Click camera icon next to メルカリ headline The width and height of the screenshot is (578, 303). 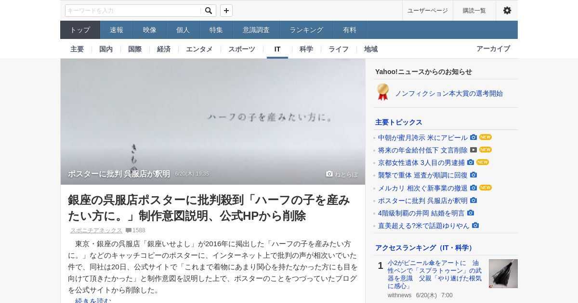473,188
